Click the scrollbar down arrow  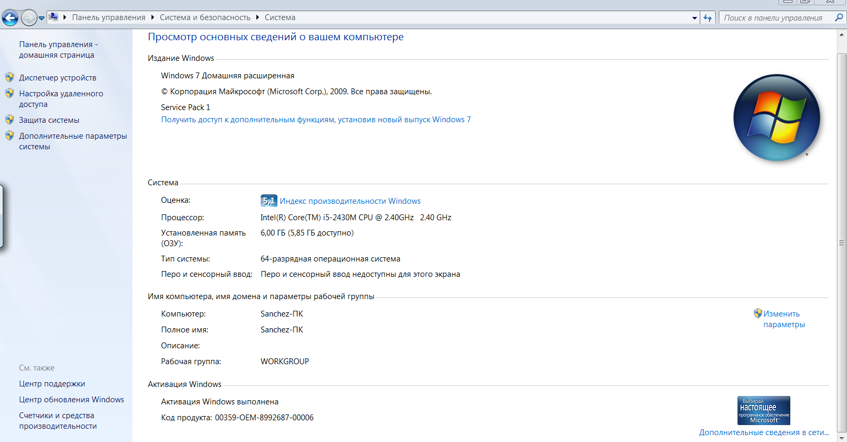(x=842, y=438)
